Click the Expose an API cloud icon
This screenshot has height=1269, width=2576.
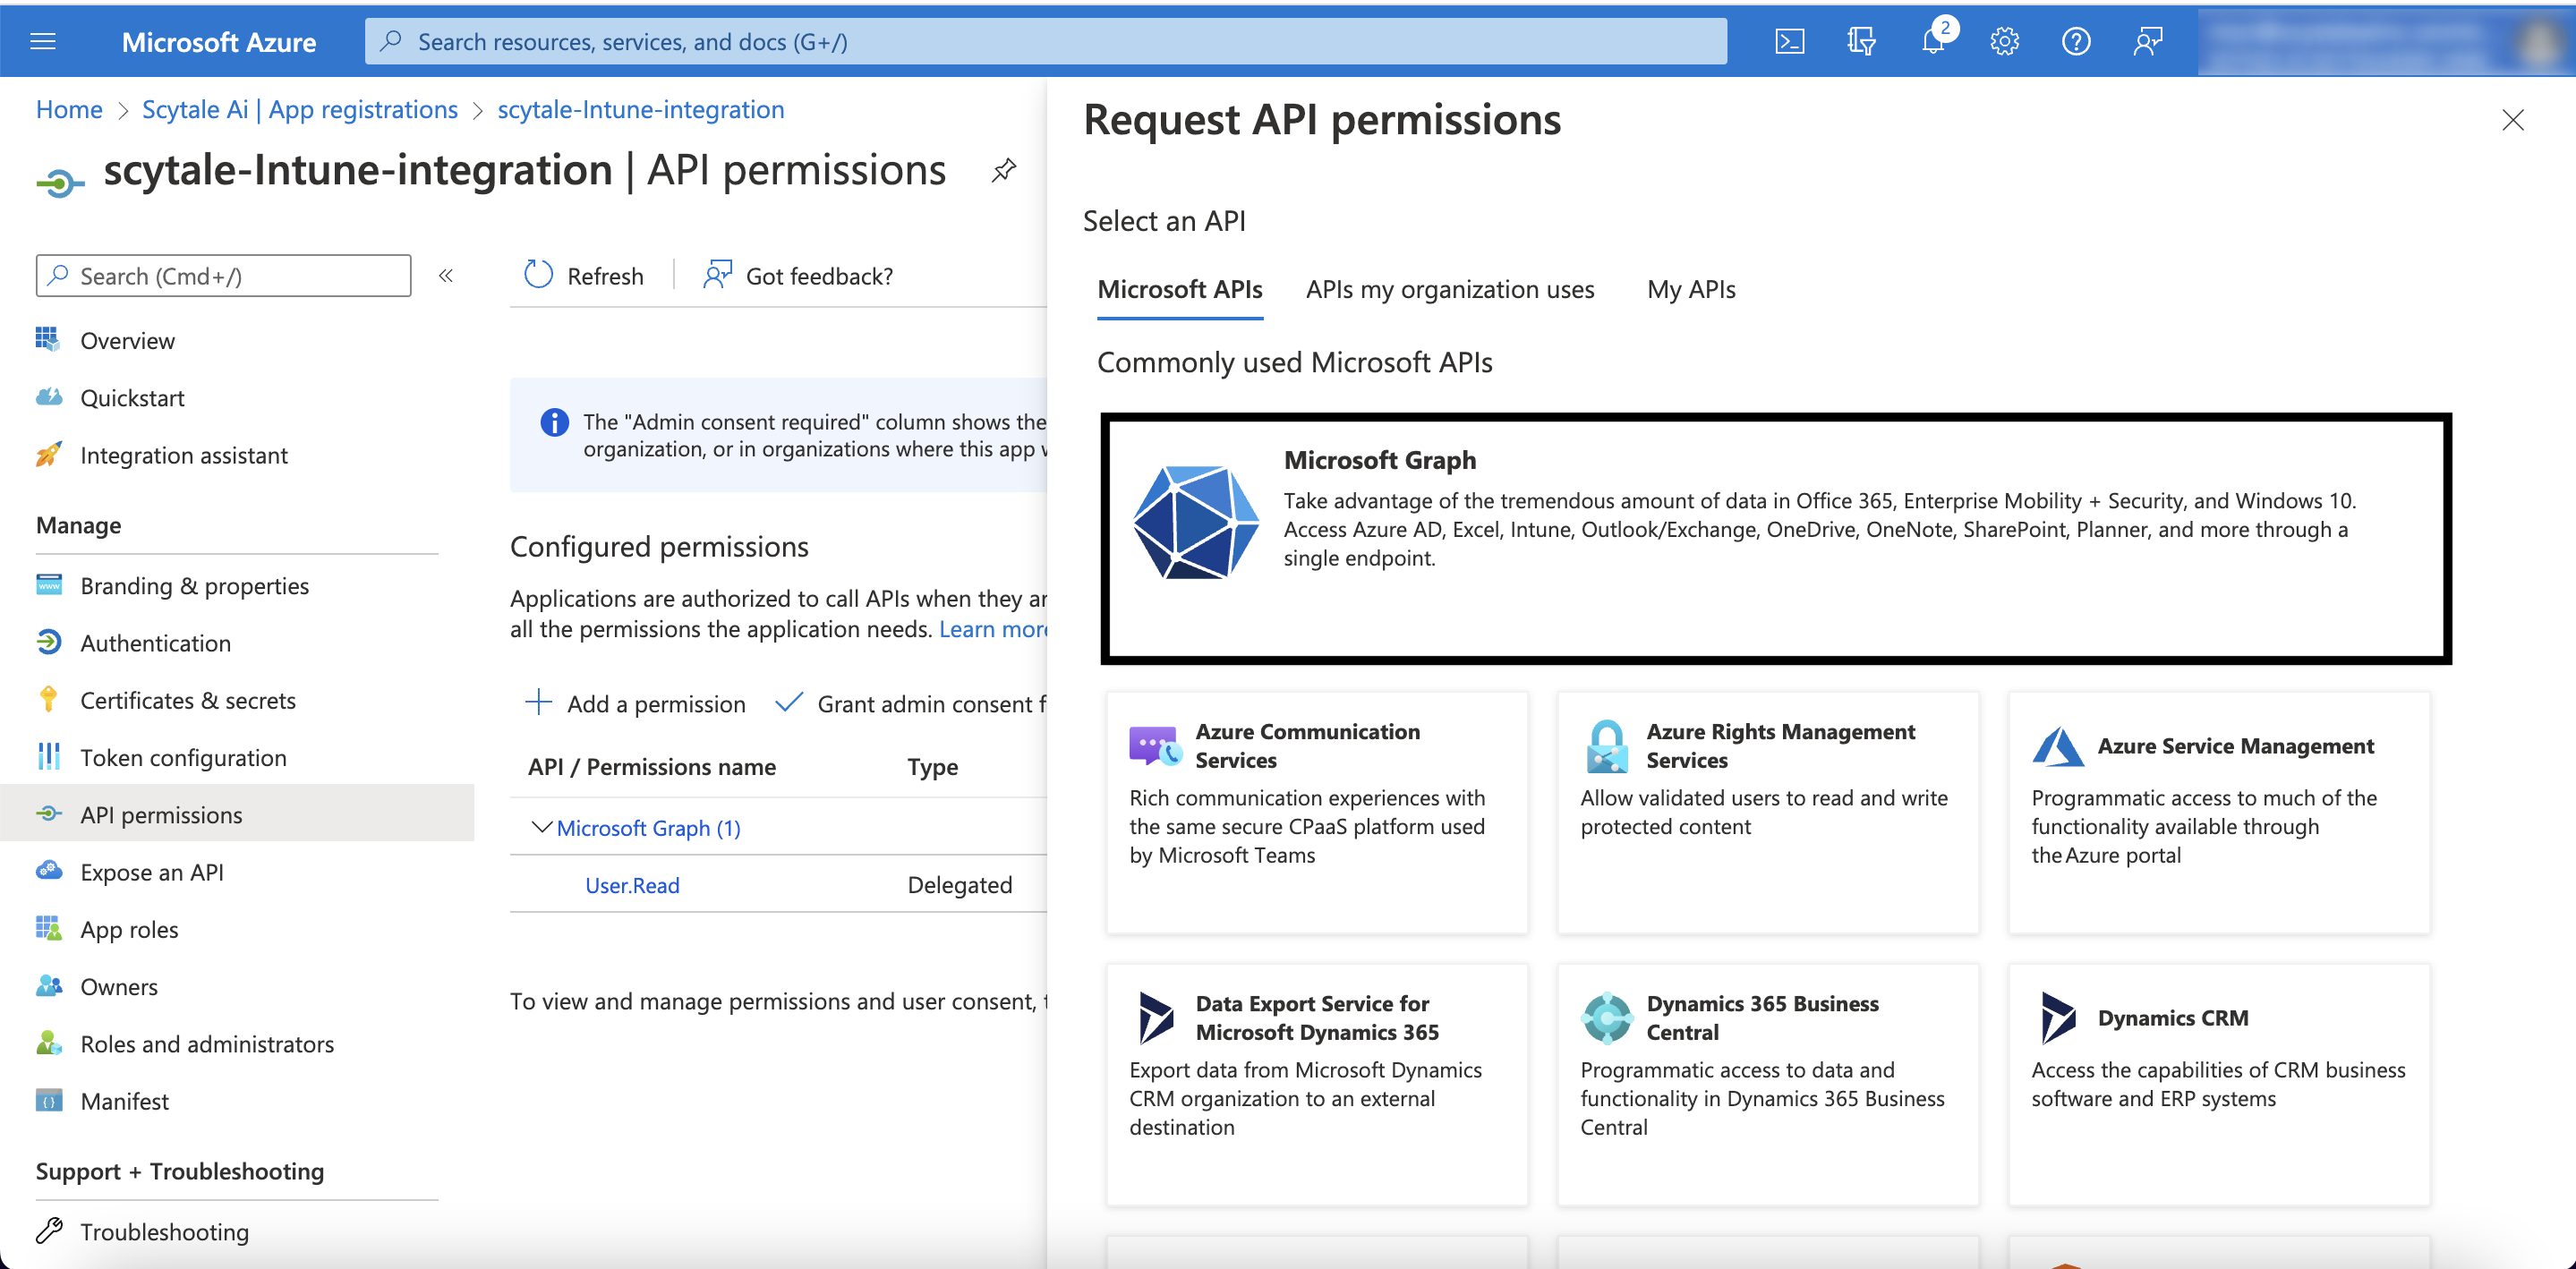tap(48, 871)
